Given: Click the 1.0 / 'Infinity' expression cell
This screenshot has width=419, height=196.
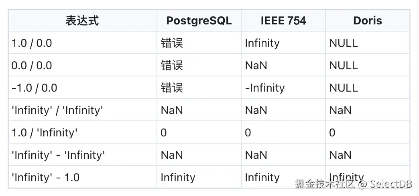Looking at the screenshot, I should pos(45,133).
